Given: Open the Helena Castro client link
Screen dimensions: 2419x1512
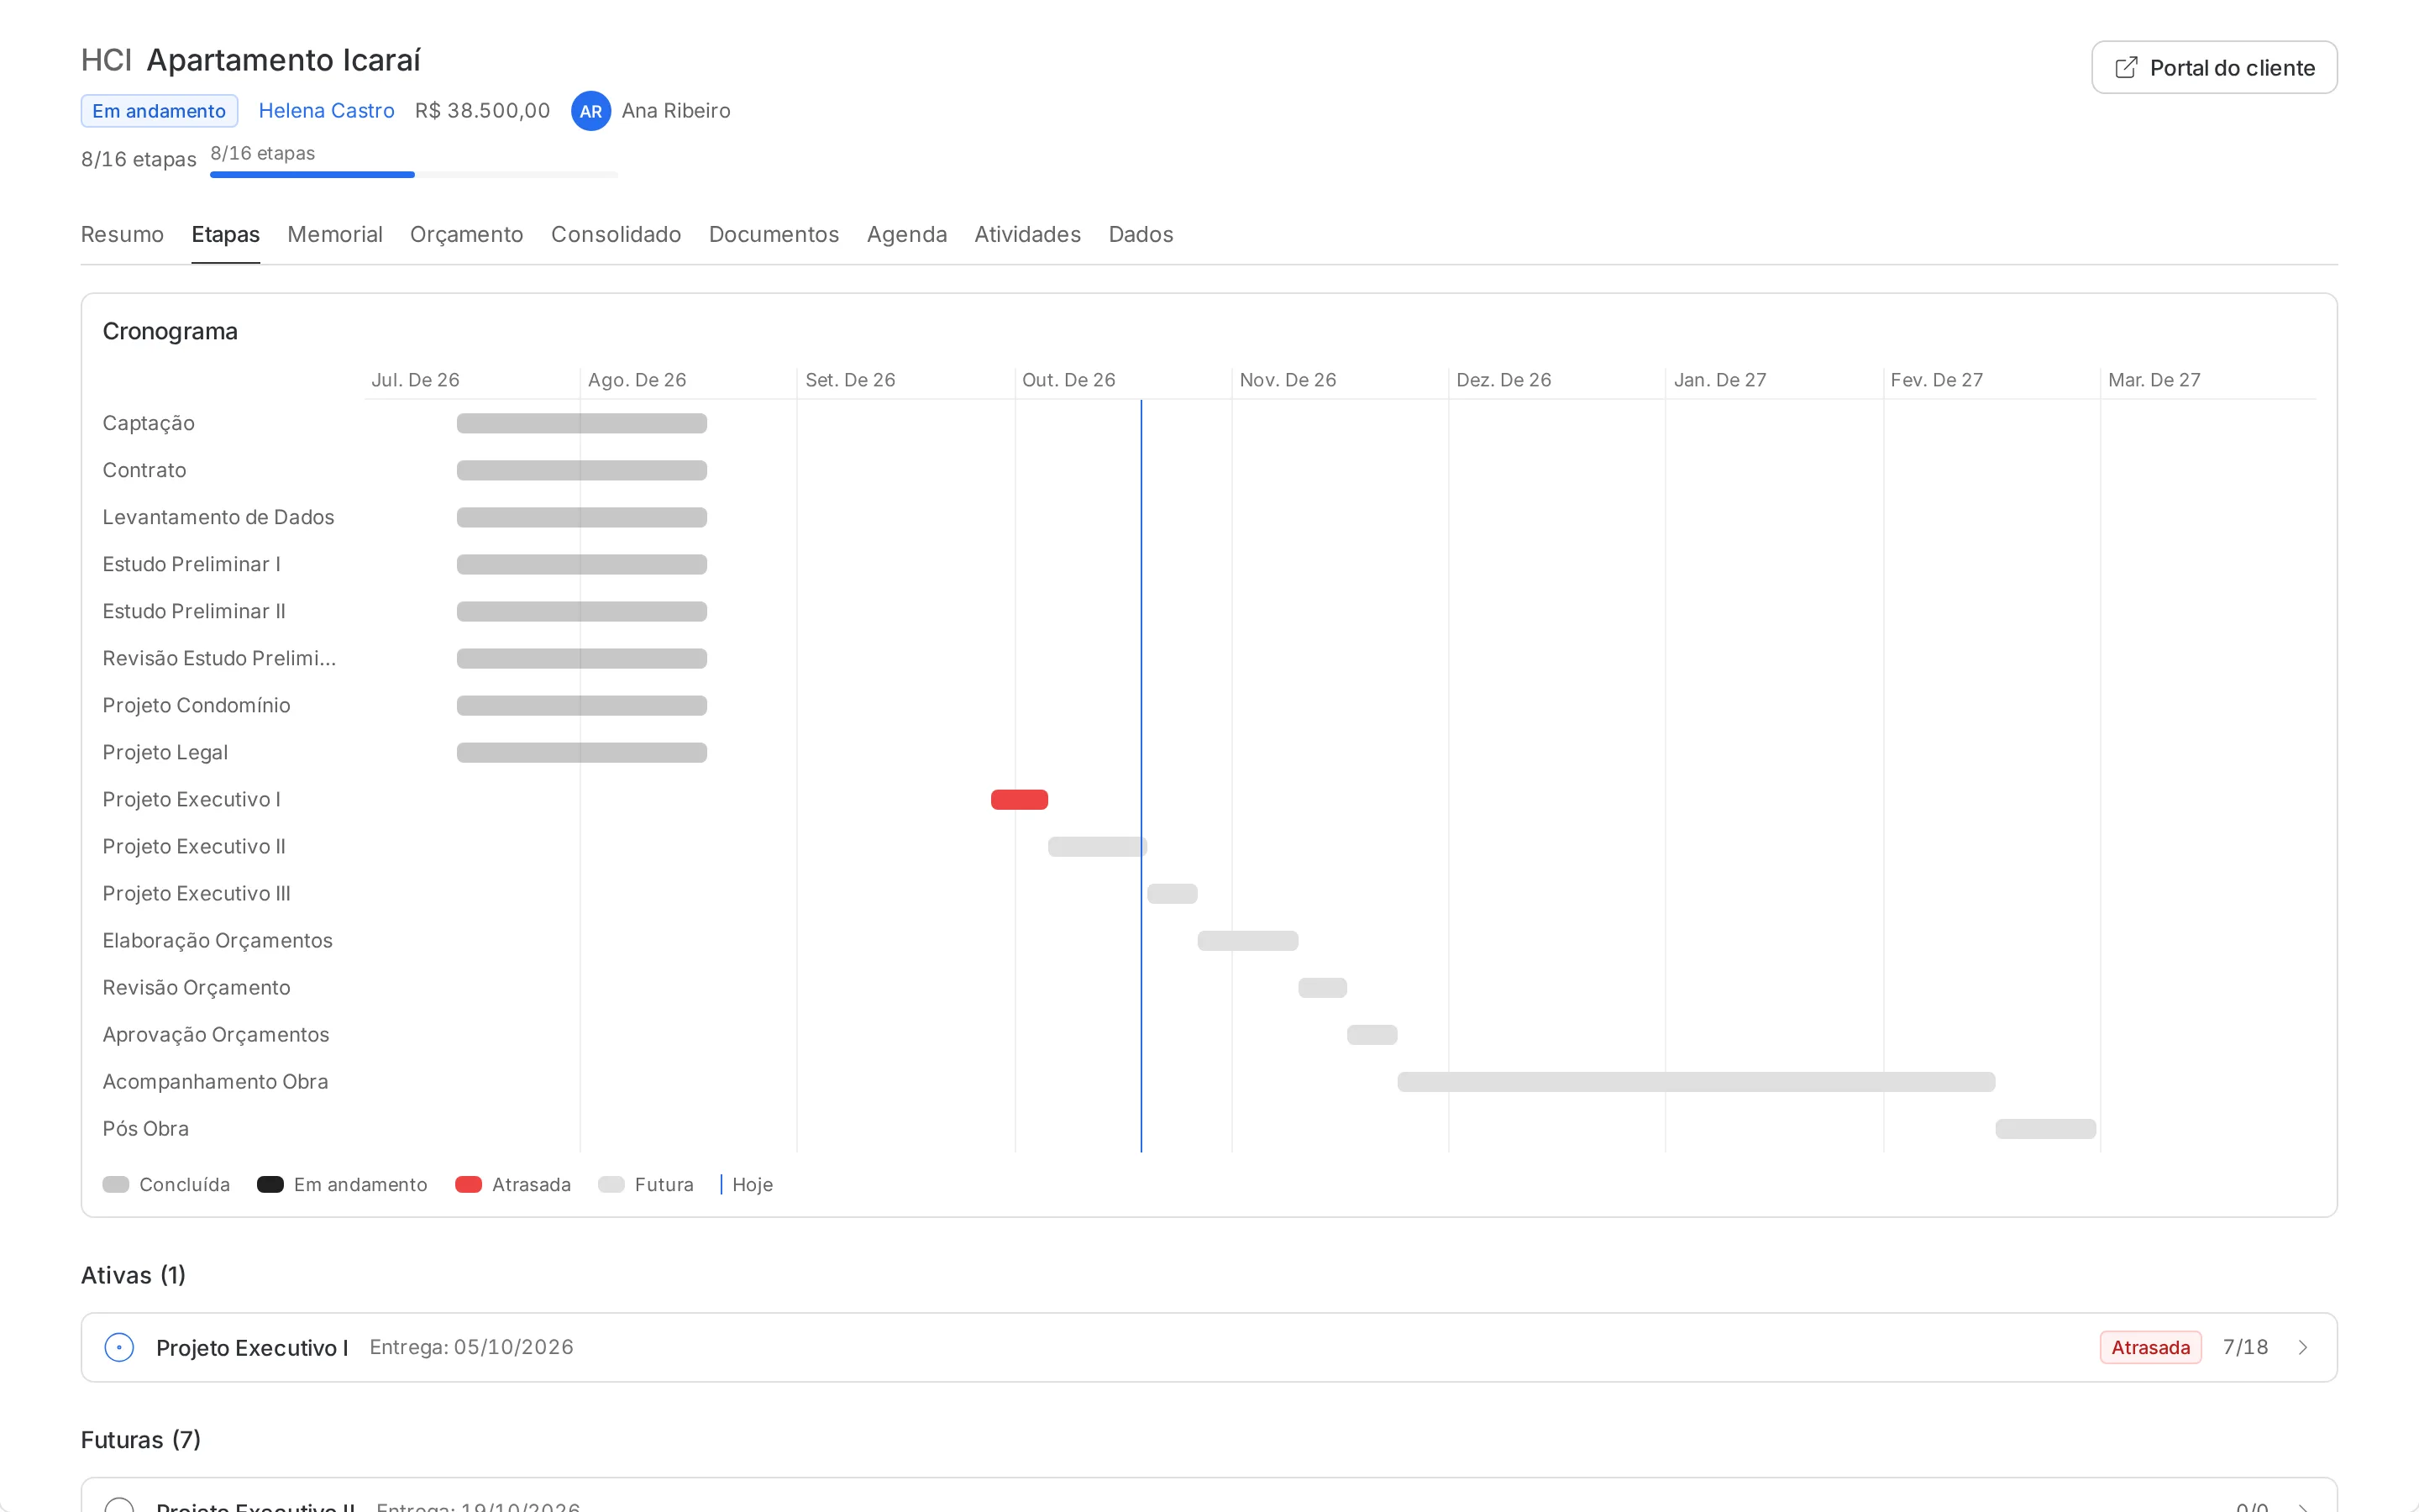Looking at the screenshot, I should [326, 111].
